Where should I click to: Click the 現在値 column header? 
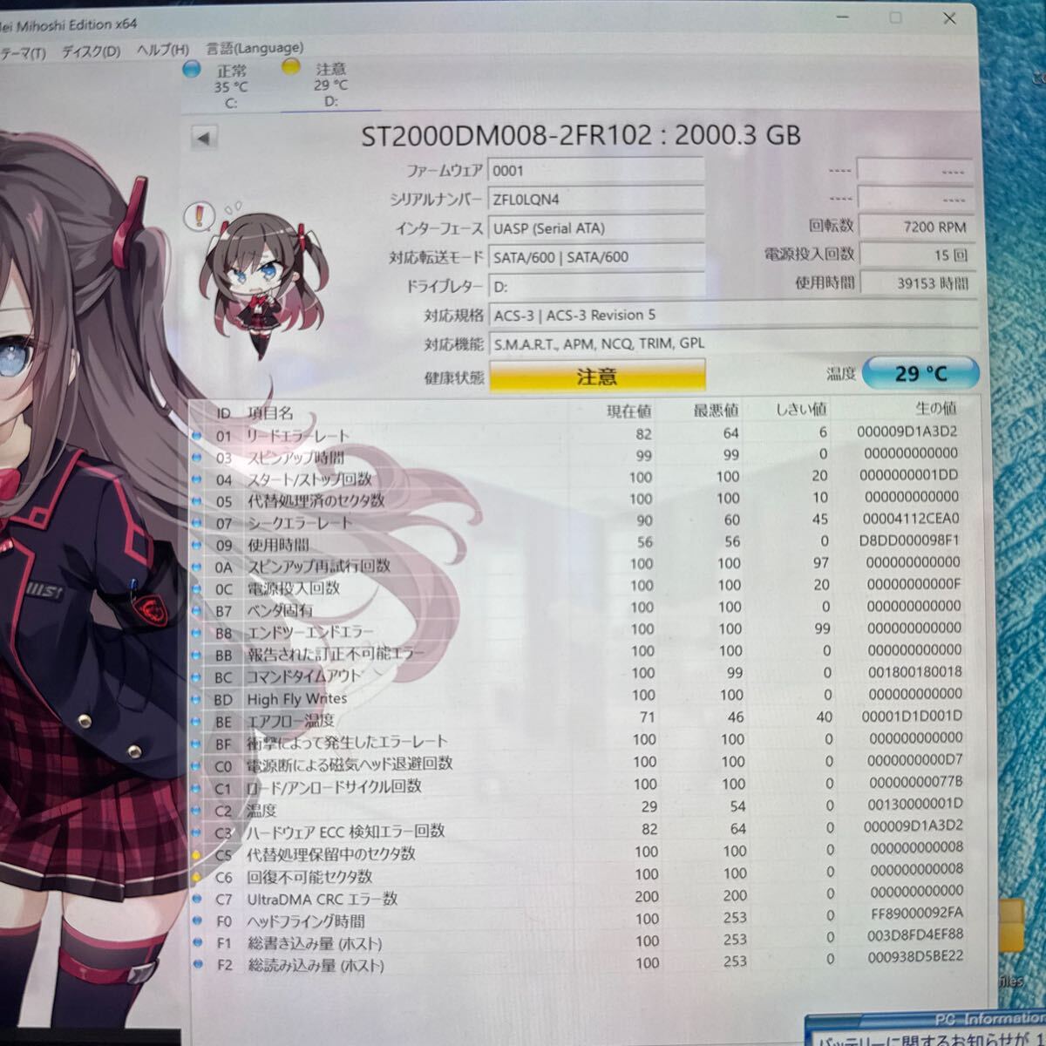pos(628,411)
